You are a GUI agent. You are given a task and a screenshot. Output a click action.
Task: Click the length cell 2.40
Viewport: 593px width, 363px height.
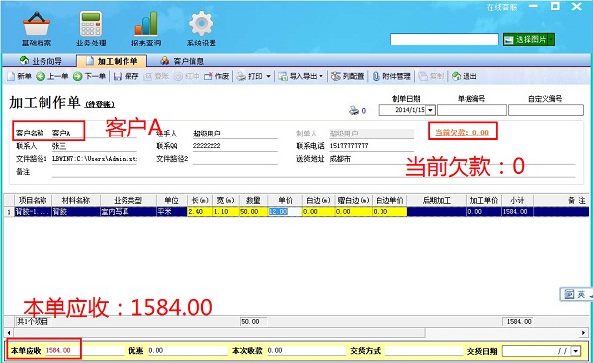tap(200, 212)
